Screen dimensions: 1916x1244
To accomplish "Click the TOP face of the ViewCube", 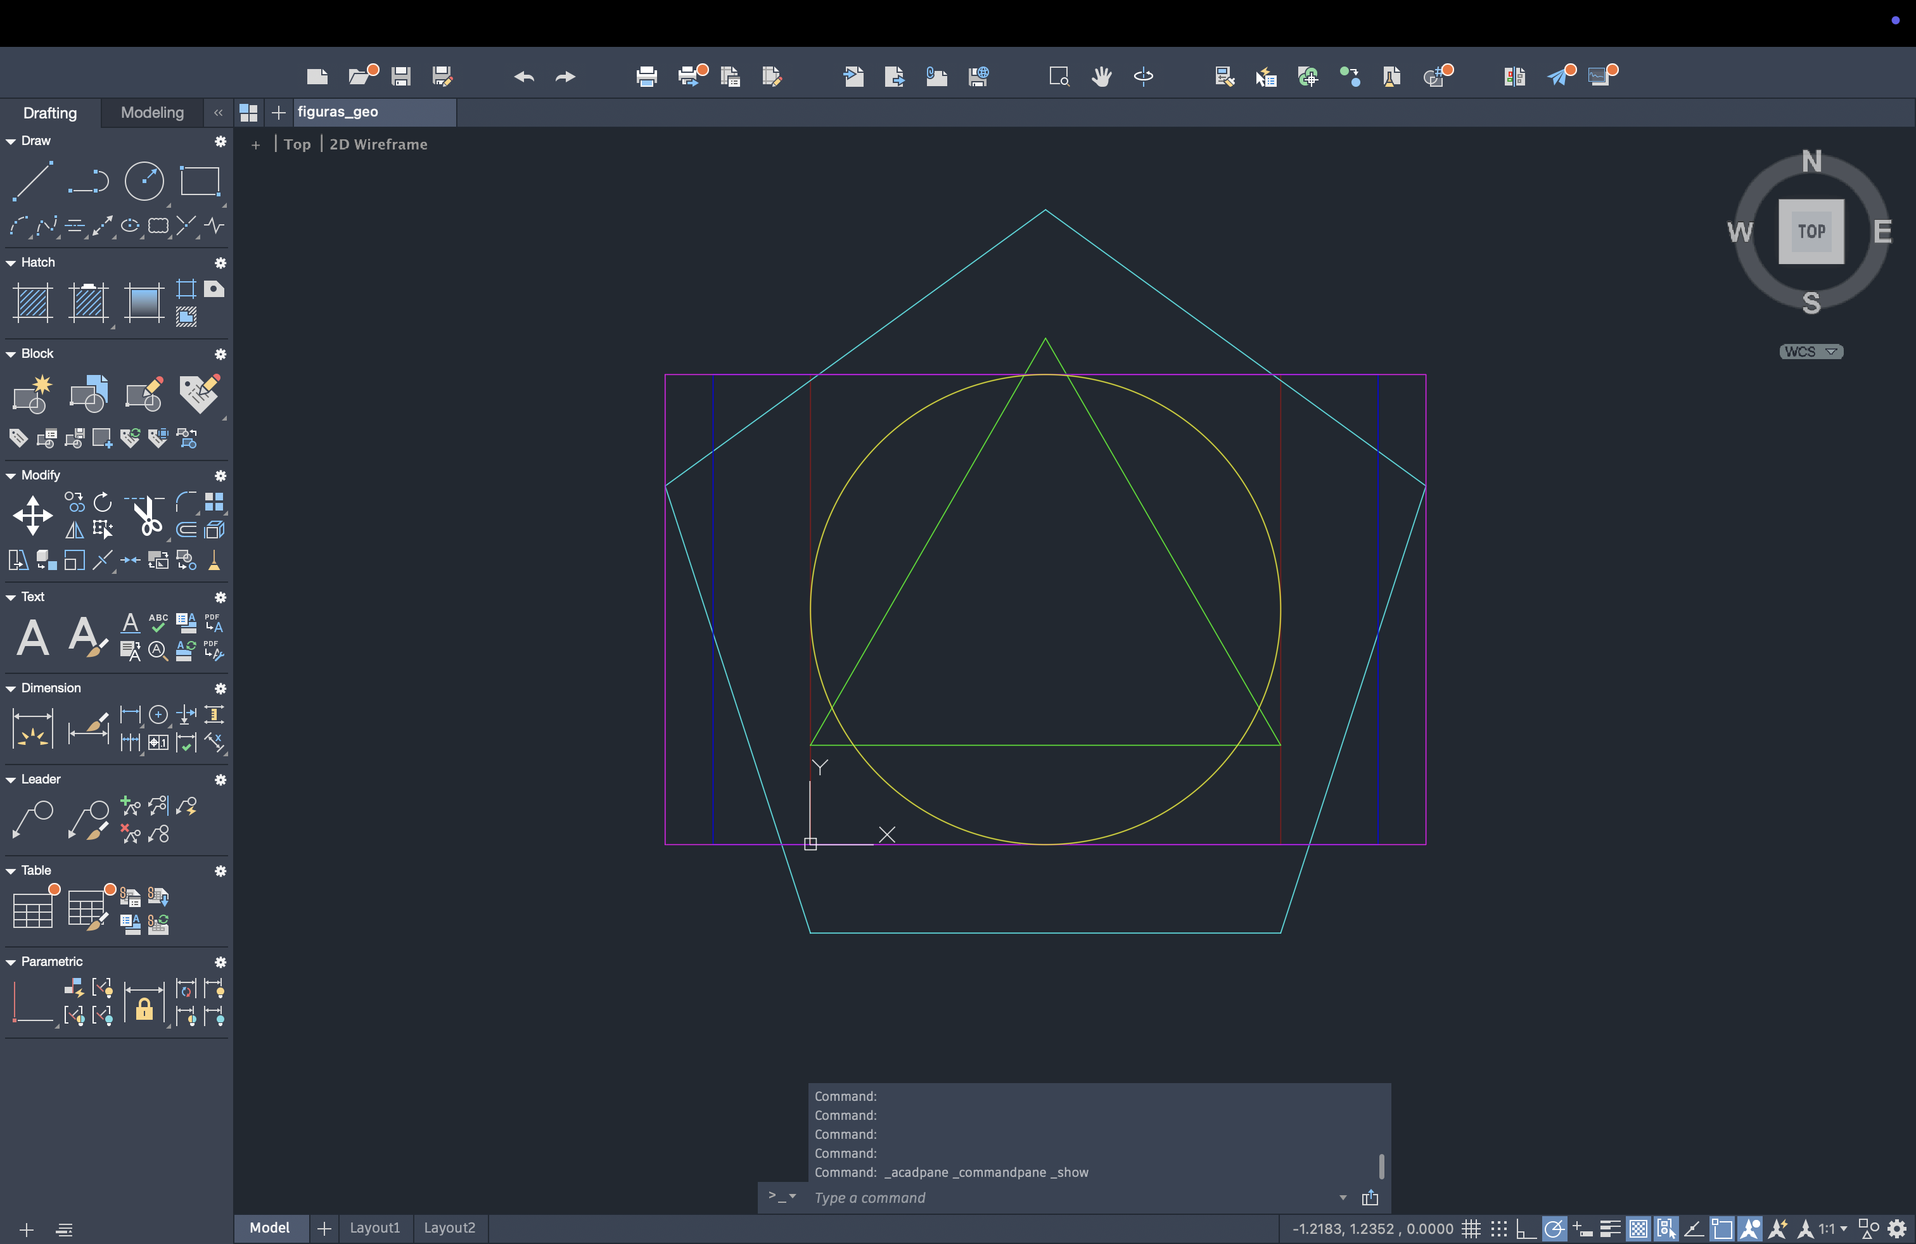I will [x=1811, y=232].
